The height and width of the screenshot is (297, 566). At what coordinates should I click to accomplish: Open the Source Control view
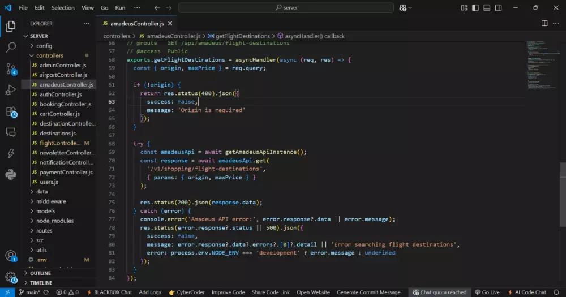coord(10,69)
